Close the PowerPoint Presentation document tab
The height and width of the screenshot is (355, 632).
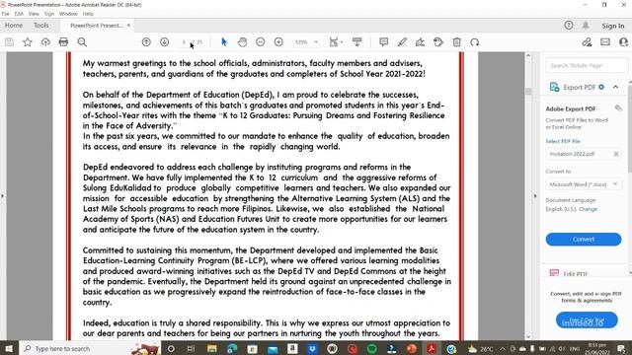(x=128, y=26)
